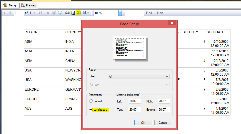Click the 5/5/2005 sold date cell
Image resolution: width=241 pixels, height=134 pixels.
pos(218,101)
